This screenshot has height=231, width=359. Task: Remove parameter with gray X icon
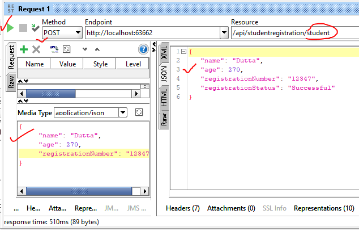pyautogui.click(x=36, y=49)
